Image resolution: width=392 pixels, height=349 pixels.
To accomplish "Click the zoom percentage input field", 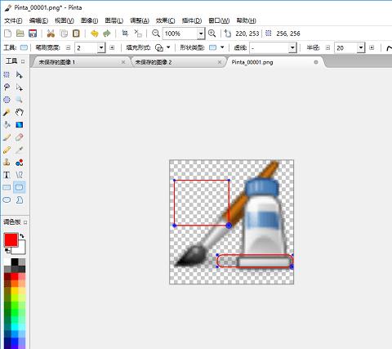I will (x=180, y=34).
